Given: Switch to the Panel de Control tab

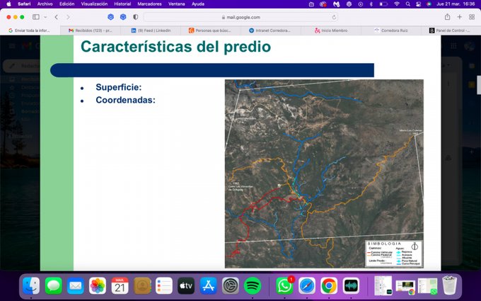Looking at the screenshot, I should coord(451,30).
